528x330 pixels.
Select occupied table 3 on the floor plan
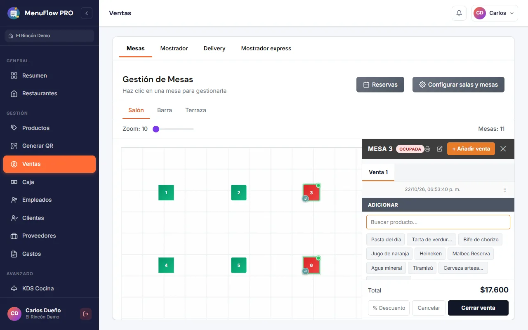click(311, 193)
